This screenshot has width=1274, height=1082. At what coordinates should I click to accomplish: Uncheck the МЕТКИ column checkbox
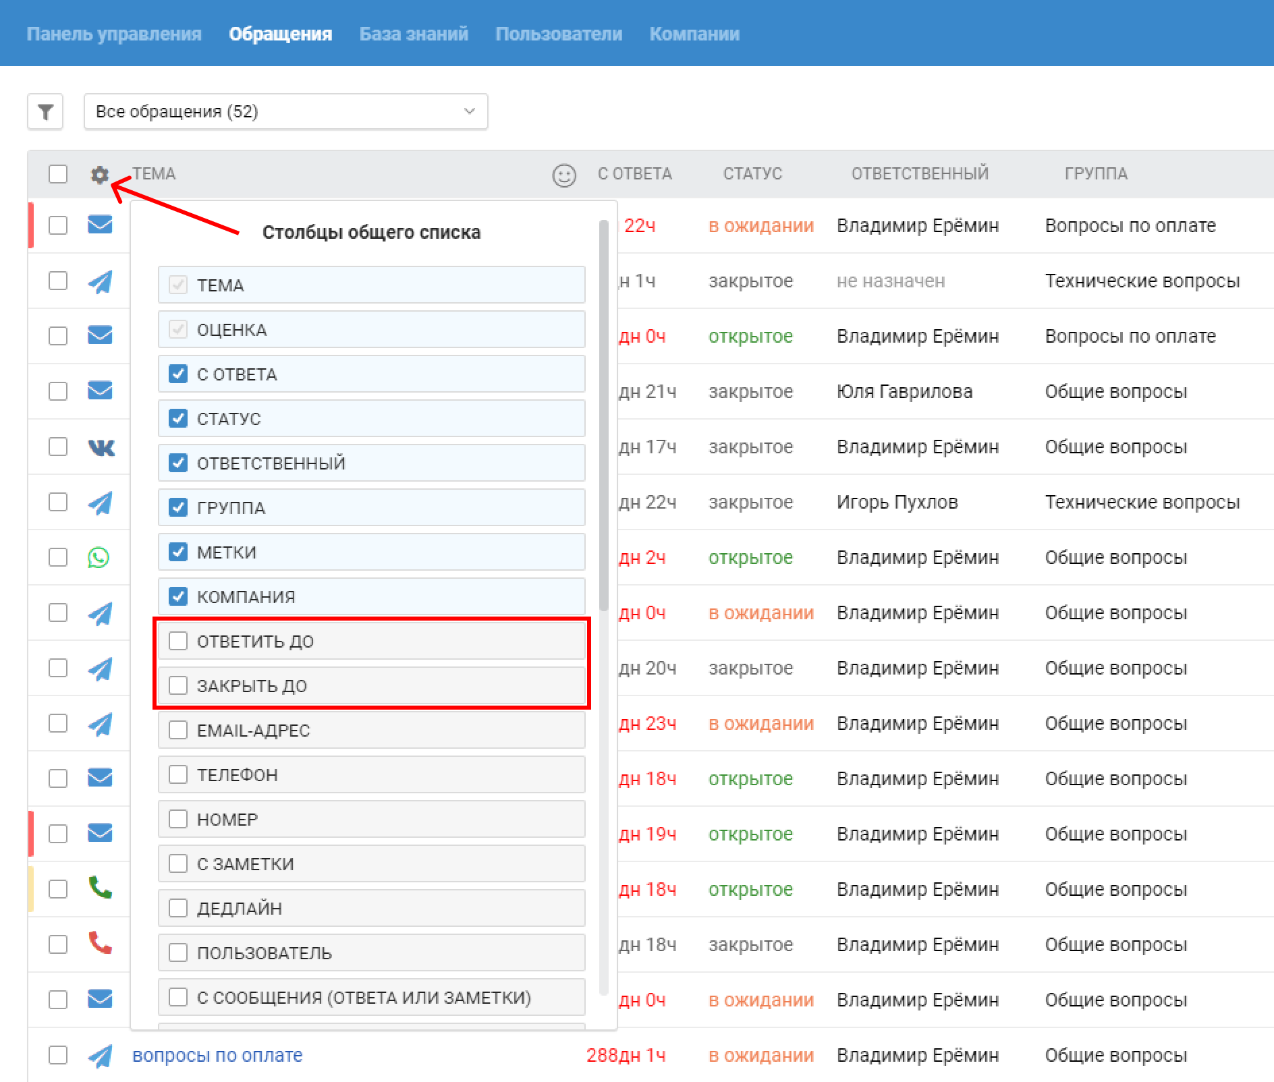178,552
